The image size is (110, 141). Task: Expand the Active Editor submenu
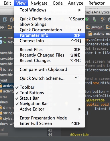pyautogui.click(x=50, y=109)
